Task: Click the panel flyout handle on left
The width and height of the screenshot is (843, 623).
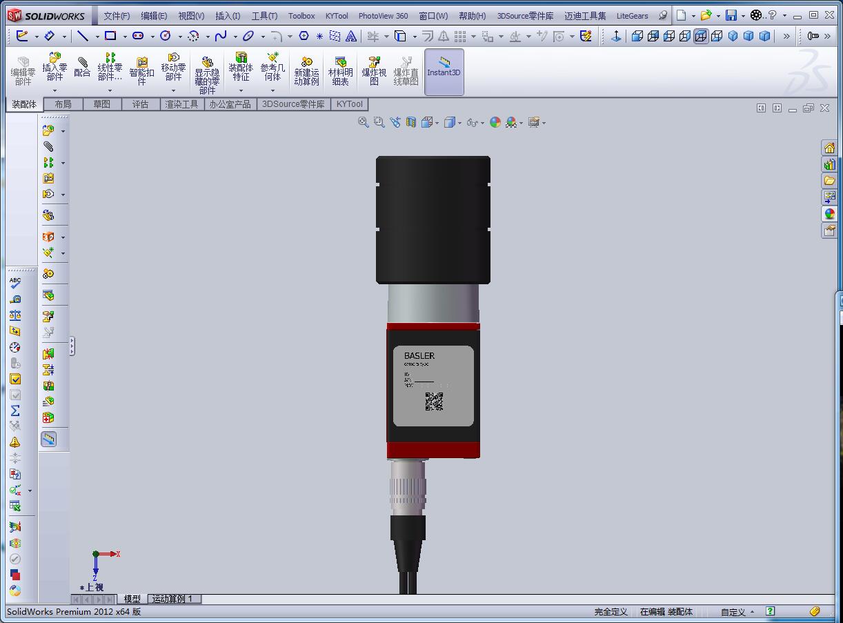Action: [72, 346]
